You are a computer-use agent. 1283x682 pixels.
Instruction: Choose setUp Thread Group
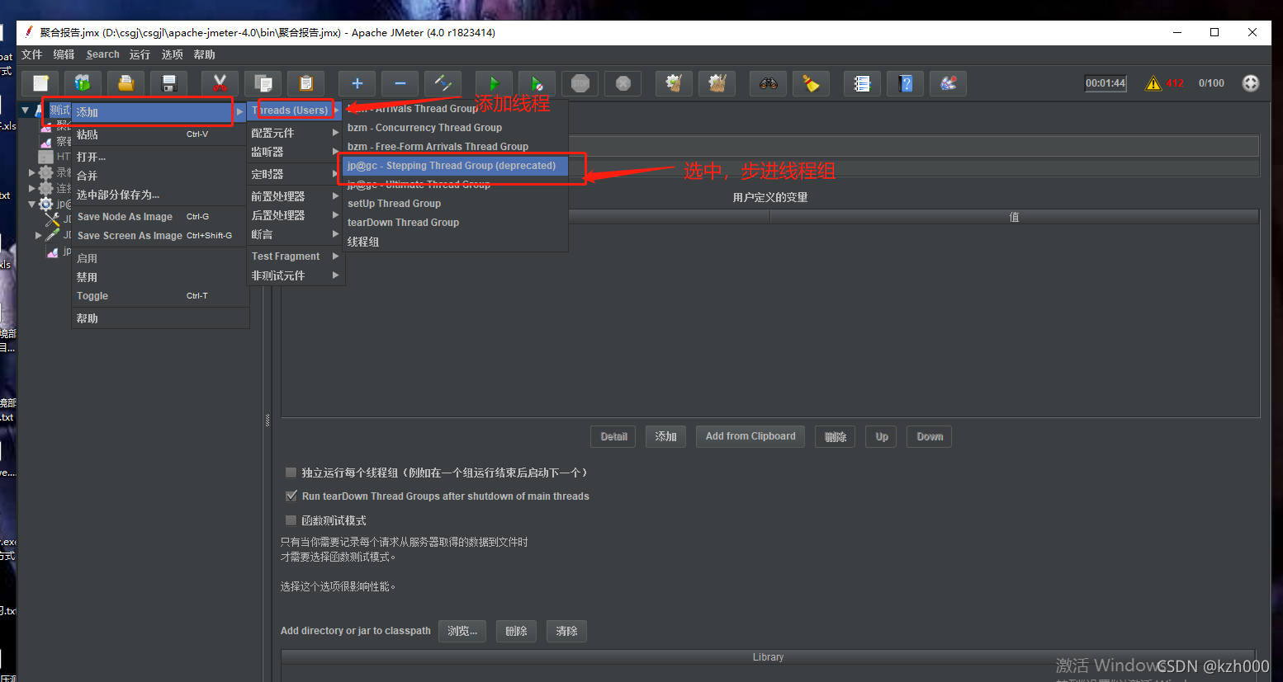coord(455,204)
